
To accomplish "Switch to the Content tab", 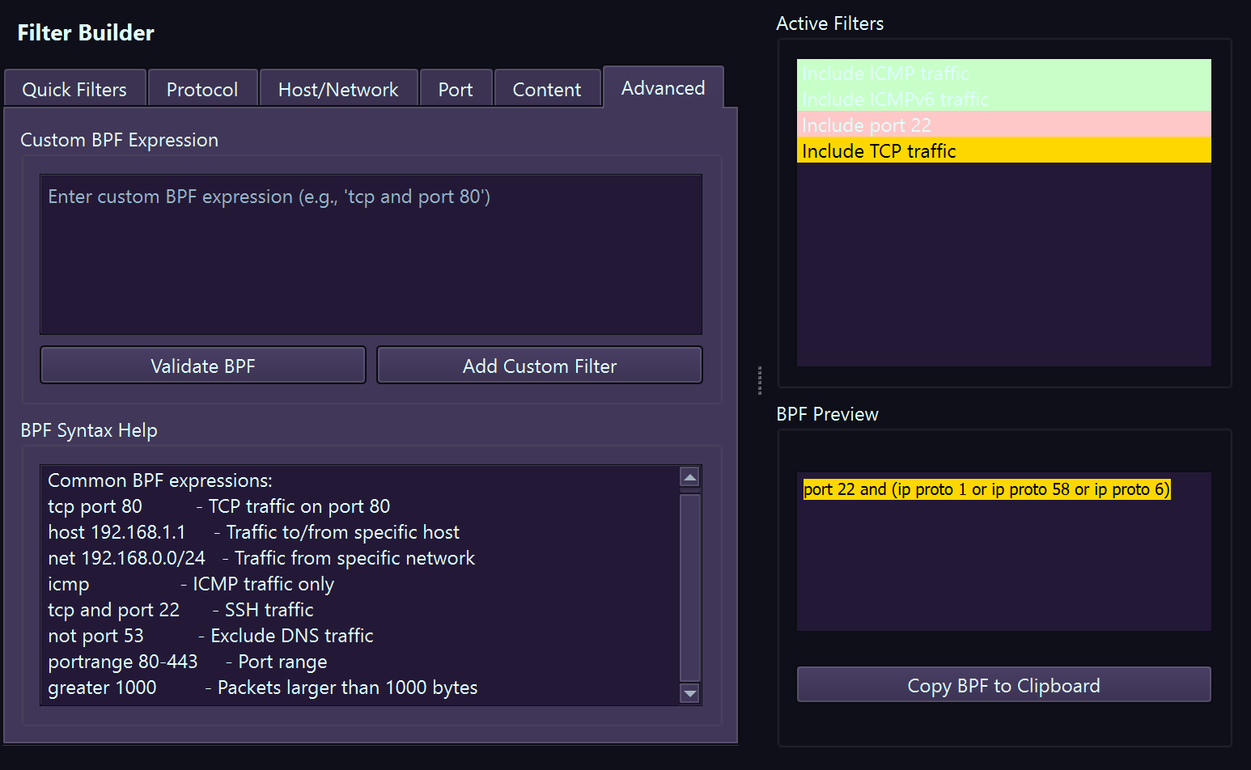I will pyautogui.click(x=547, y=88).
